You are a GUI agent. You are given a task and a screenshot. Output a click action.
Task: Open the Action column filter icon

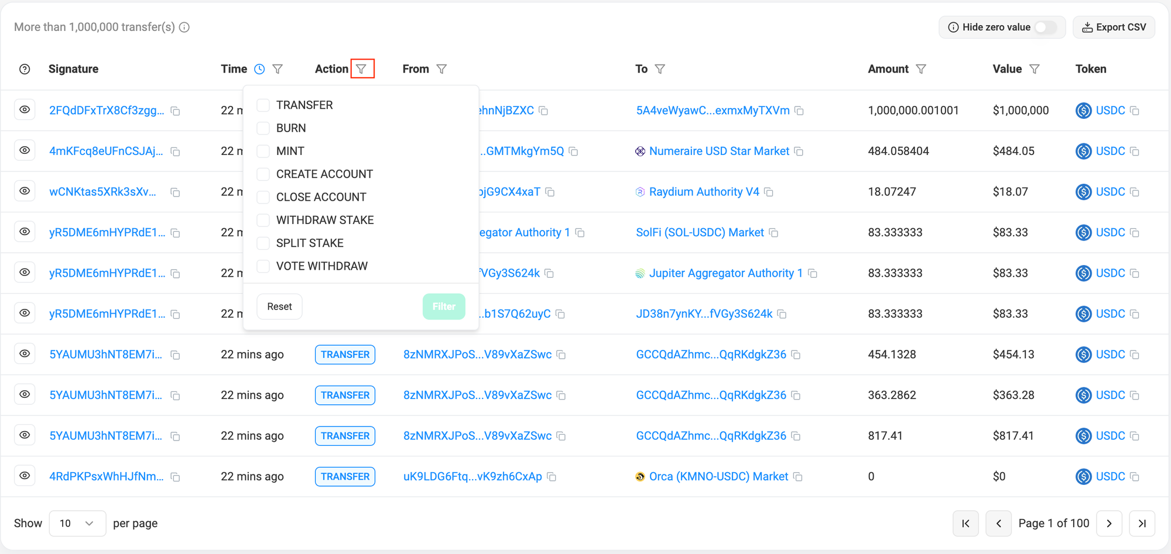(x=362, y=69)
